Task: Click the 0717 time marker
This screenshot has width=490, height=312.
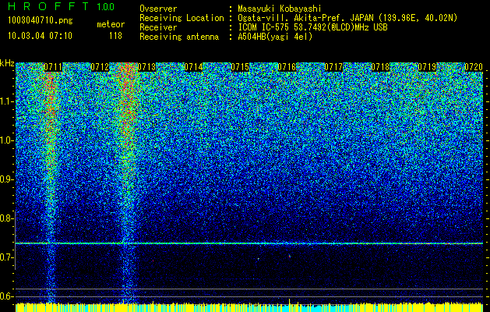Action: coord(333,67)
